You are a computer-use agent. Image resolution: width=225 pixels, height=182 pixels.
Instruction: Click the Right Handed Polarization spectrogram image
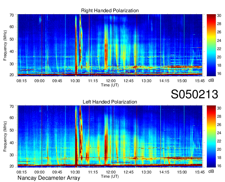pyautogui.click(x=110, y=45)
